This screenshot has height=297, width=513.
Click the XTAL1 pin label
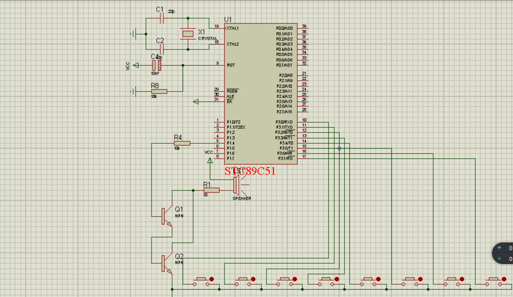tap(233, 28)
